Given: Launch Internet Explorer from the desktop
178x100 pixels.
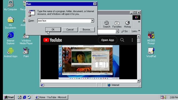Looking at the screenshot, I should click(x=11, y=38).
